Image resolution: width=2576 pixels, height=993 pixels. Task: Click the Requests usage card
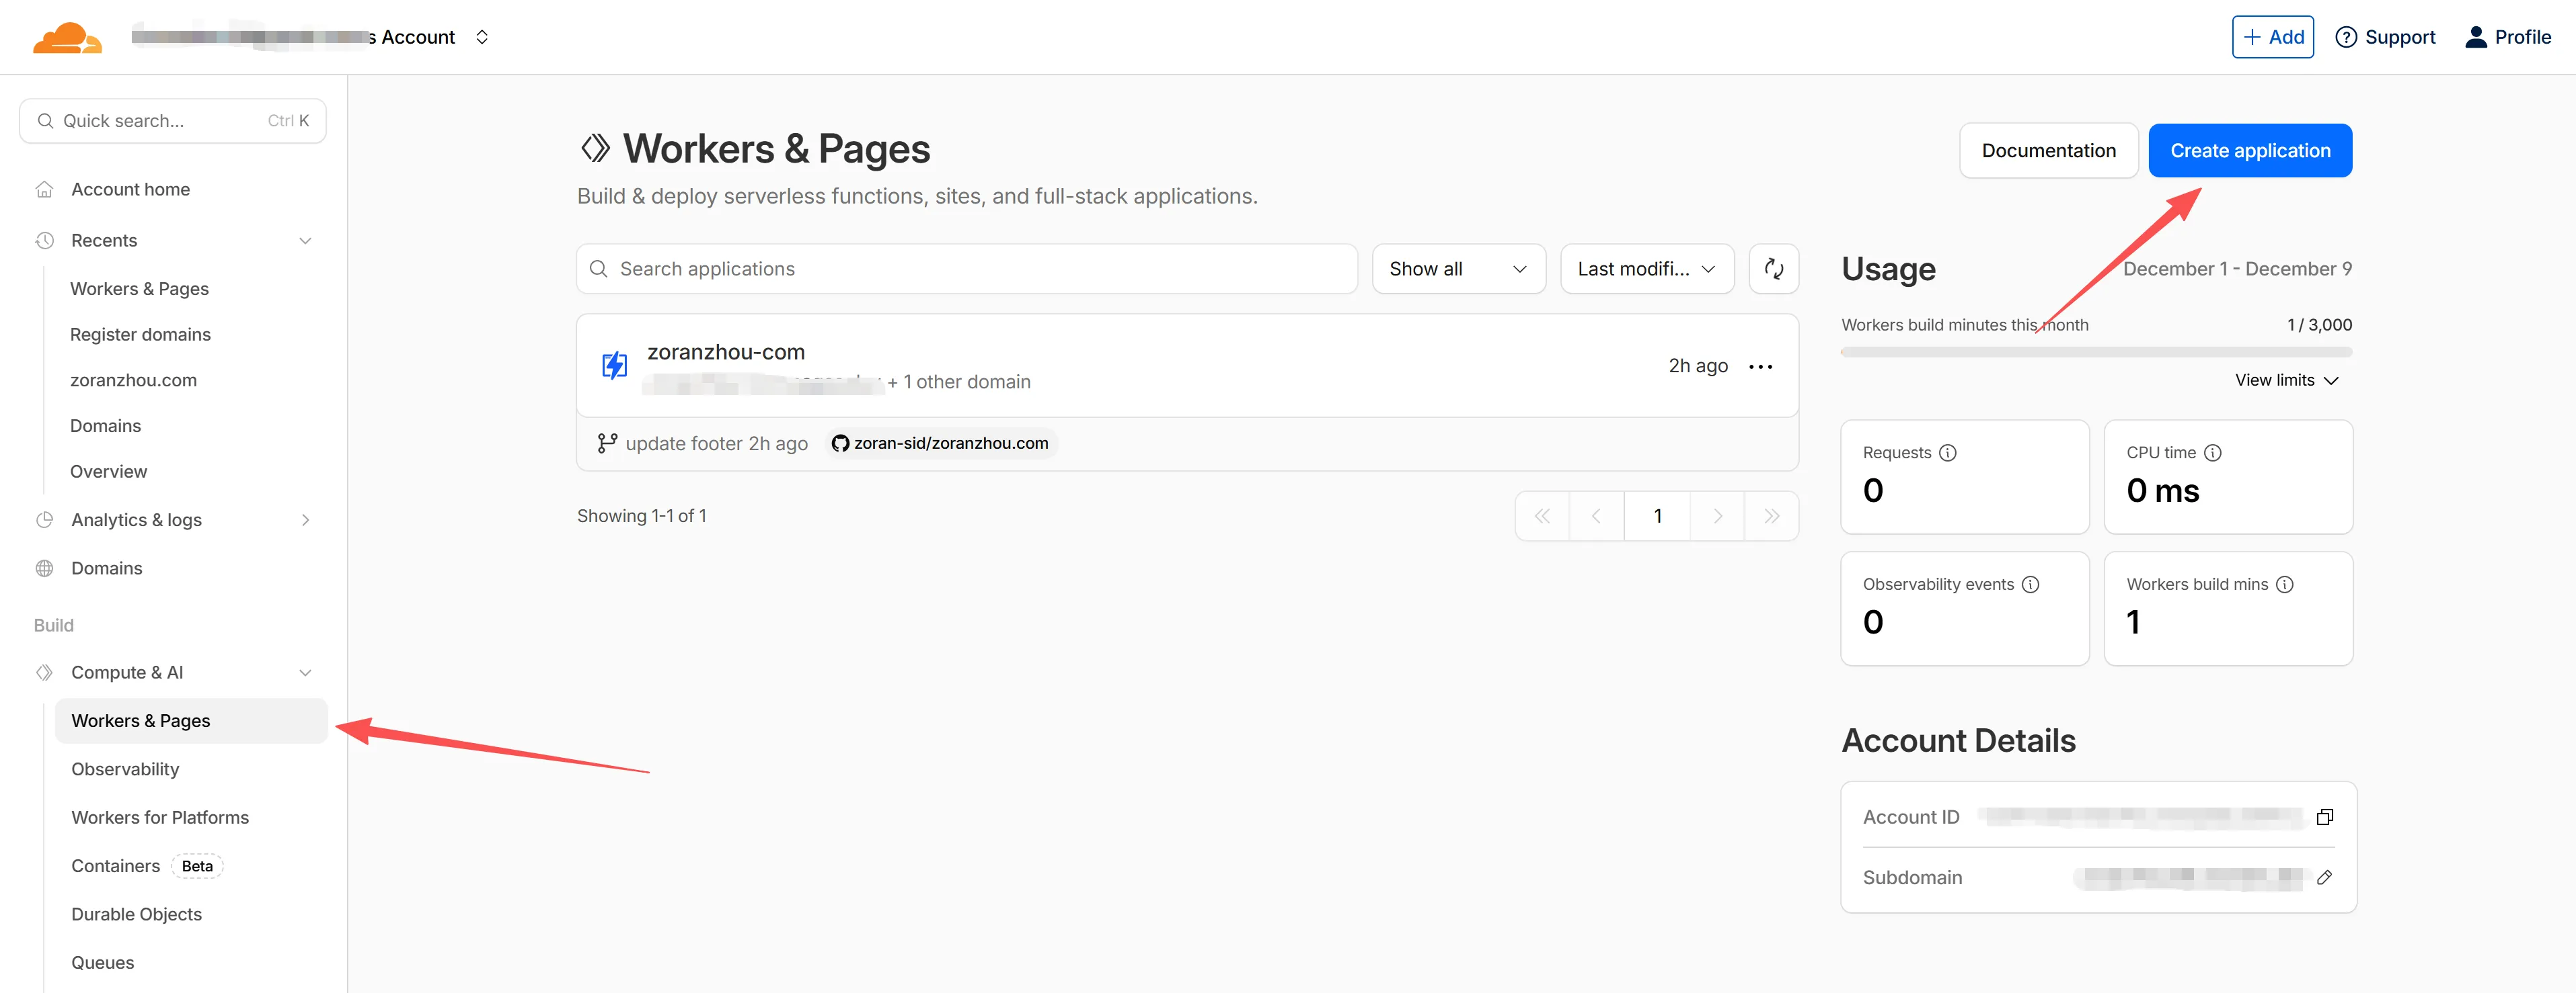(1964, 478)
